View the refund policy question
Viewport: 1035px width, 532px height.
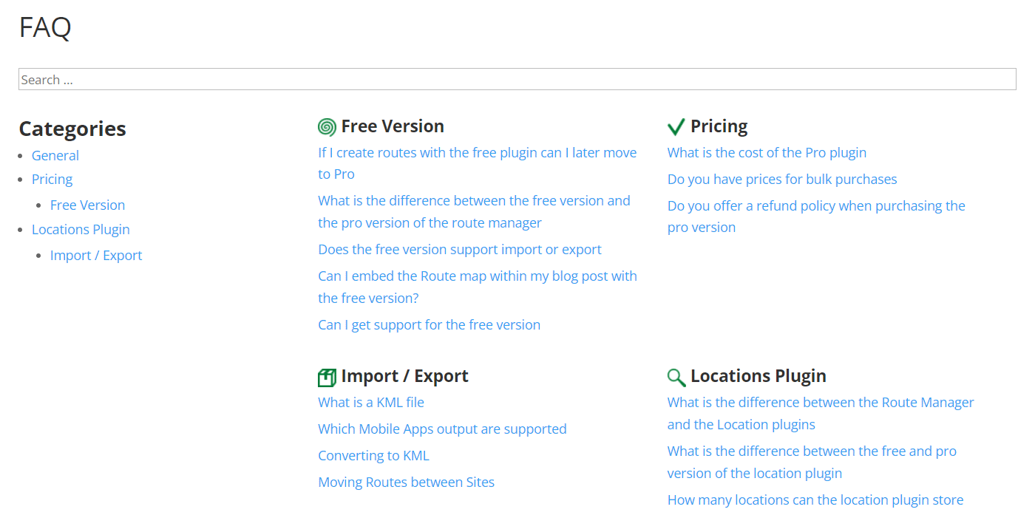tap(816, 205)
